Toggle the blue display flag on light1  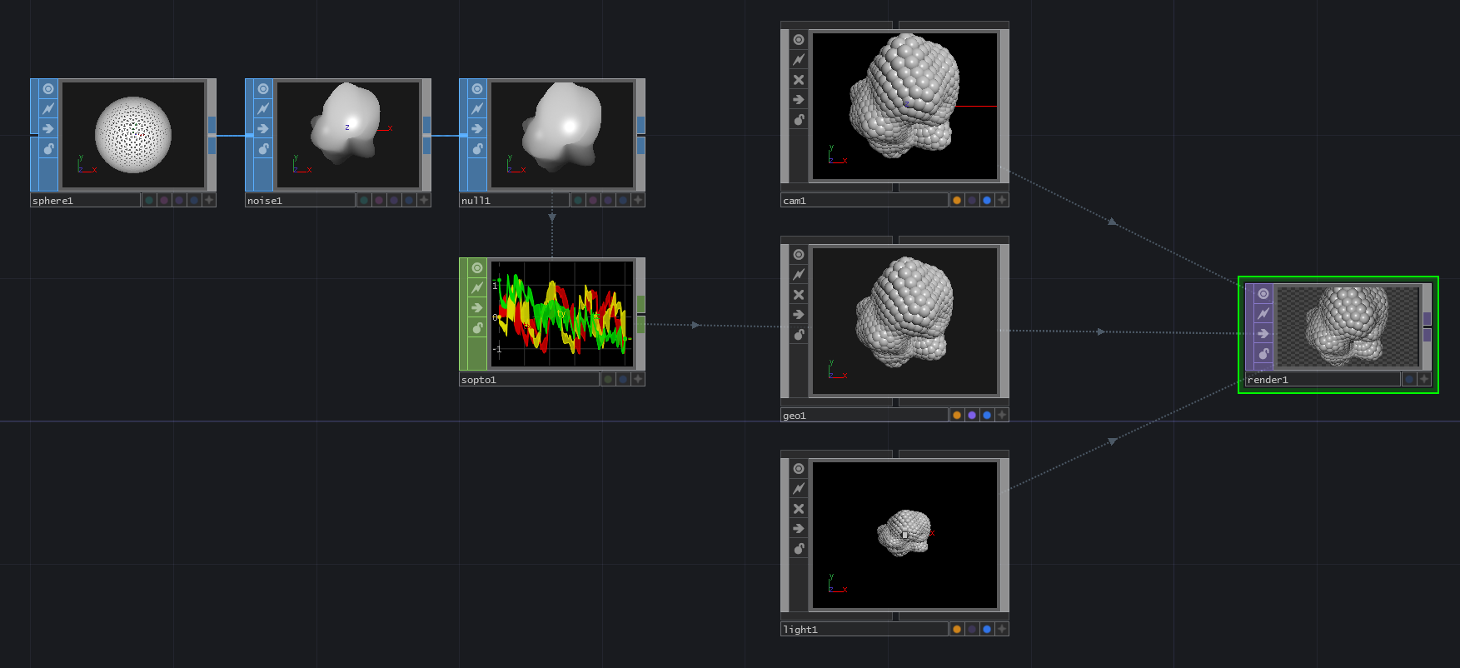987,630
